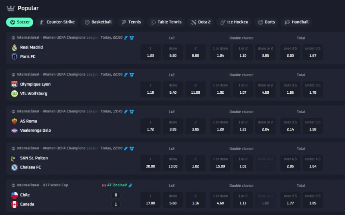Pick draw odds 6.40 for Lyon vs Wolfsburg

tap(172, 89)
